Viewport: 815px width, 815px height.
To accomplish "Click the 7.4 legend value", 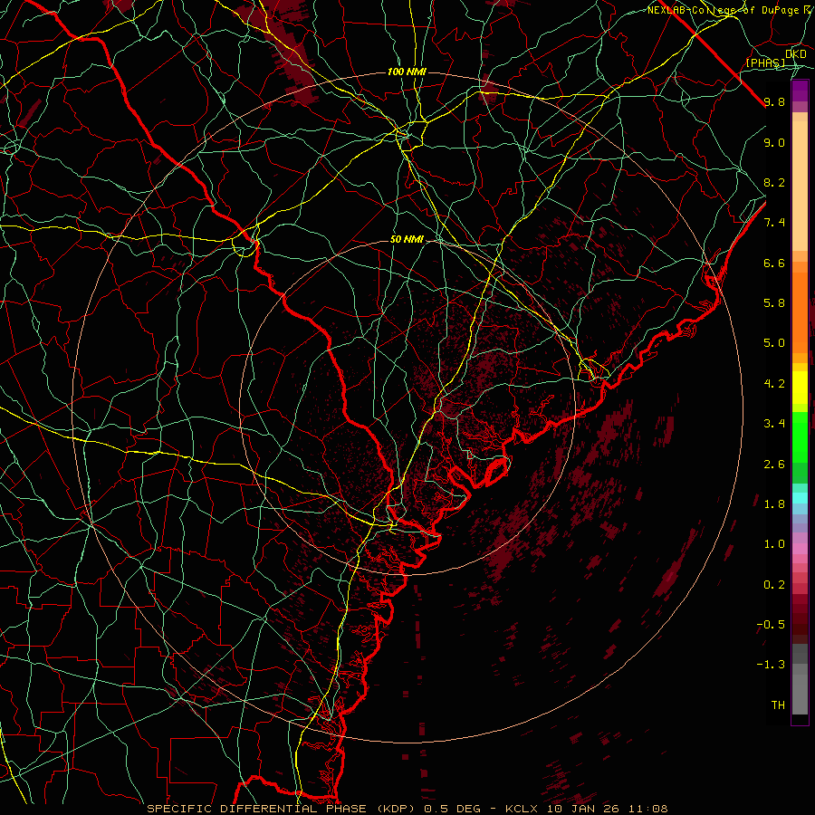I will coord(774,223).
